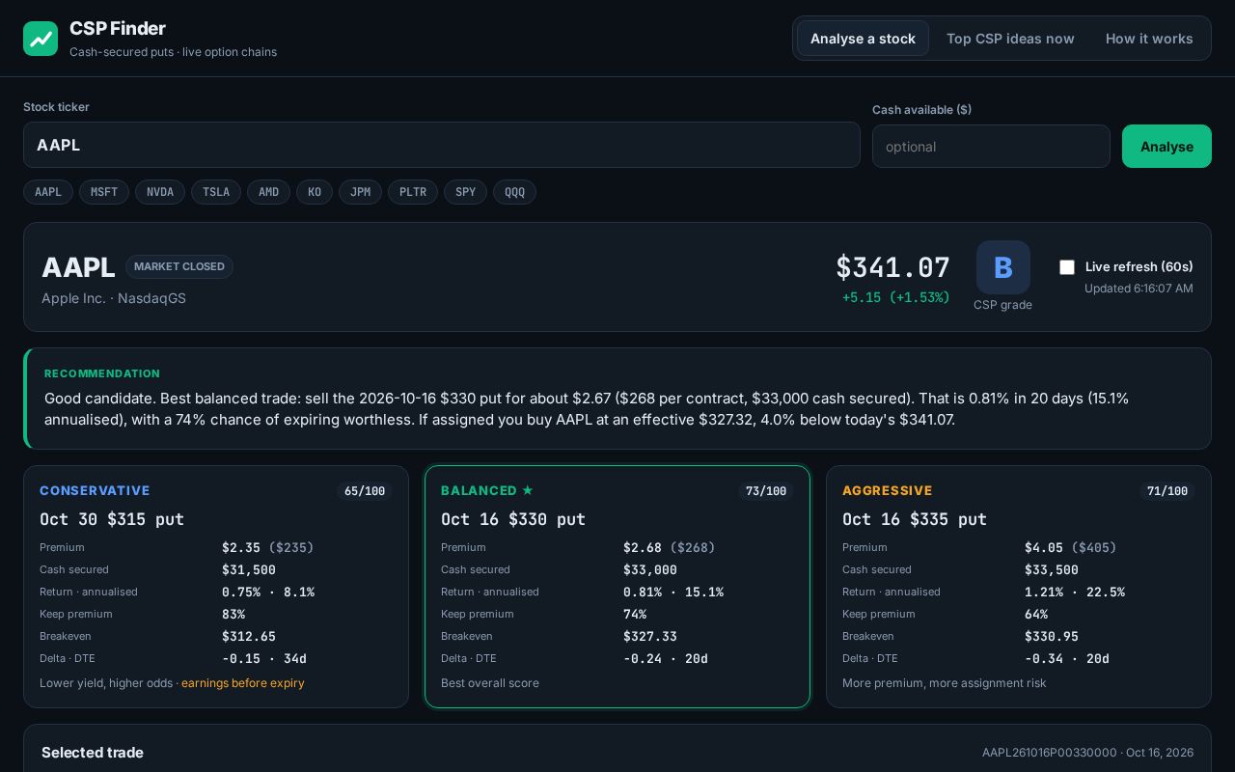The height and width of the screenshot is (772, 1235).
Task: Click the +5.15 (+1.53%) price change
Action: click(x=896, y=297)
